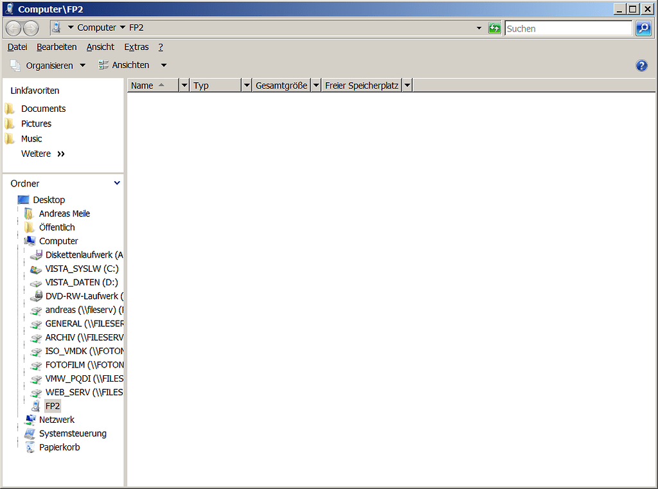The width and height of the screenshot is (658, 489).
Task: Open the blue help question mark icon
Action: point(641,66)
